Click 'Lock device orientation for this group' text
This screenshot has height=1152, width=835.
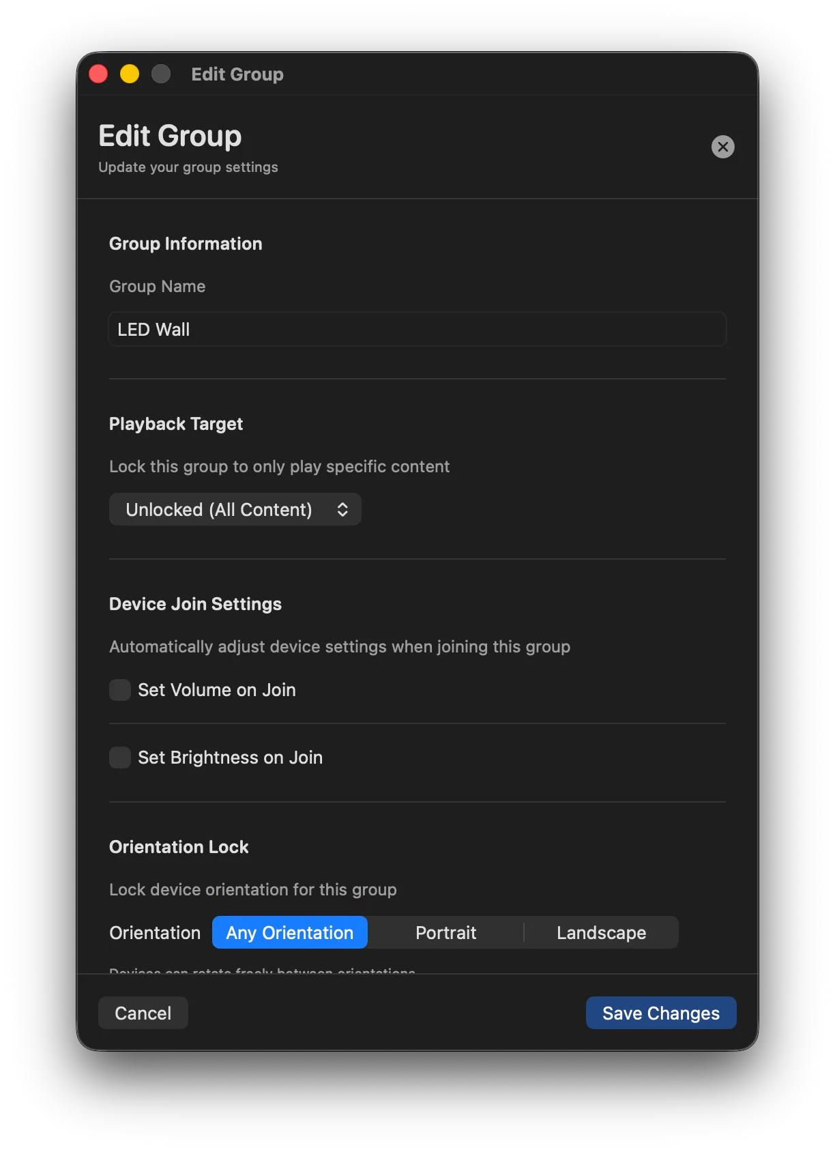253,890
